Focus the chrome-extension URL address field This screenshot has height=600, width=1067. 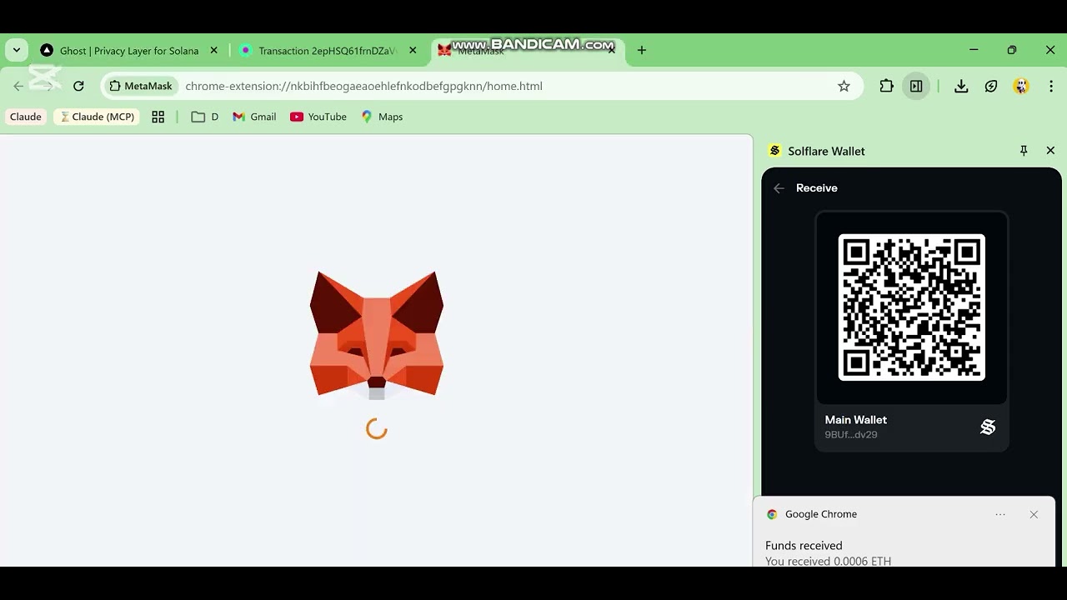coord(363,86)
